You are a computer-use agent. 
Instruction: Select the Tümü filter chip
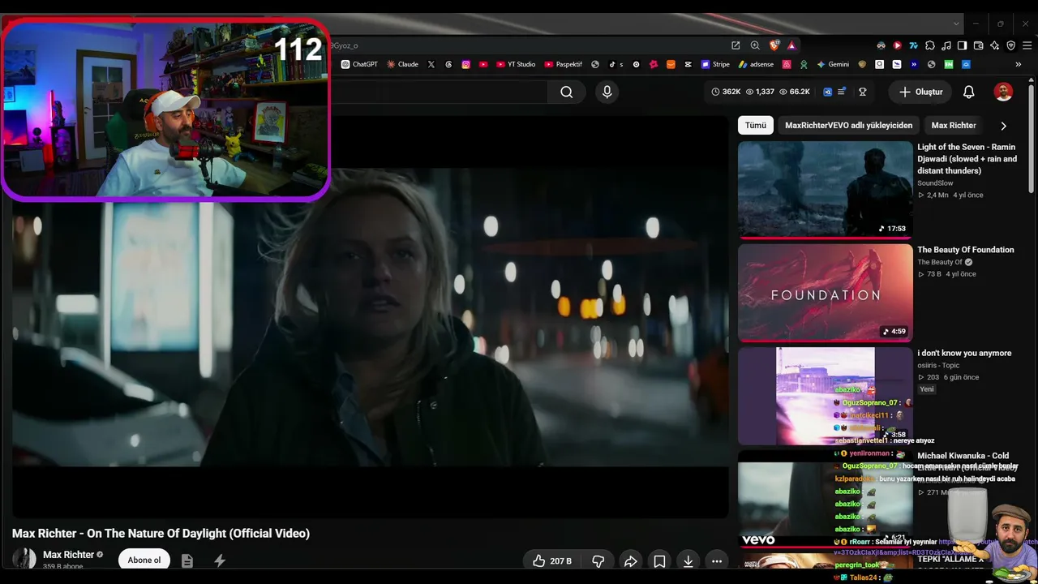point(756,126)
